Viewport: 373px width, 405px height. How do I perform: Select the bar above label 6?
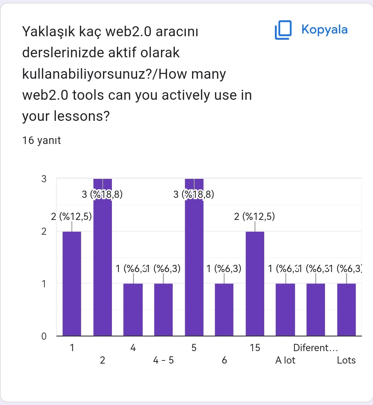pos(224,309)
